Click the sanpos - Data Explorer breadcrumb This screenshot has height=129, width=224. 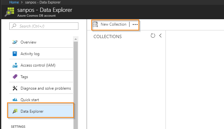[43, 2]
